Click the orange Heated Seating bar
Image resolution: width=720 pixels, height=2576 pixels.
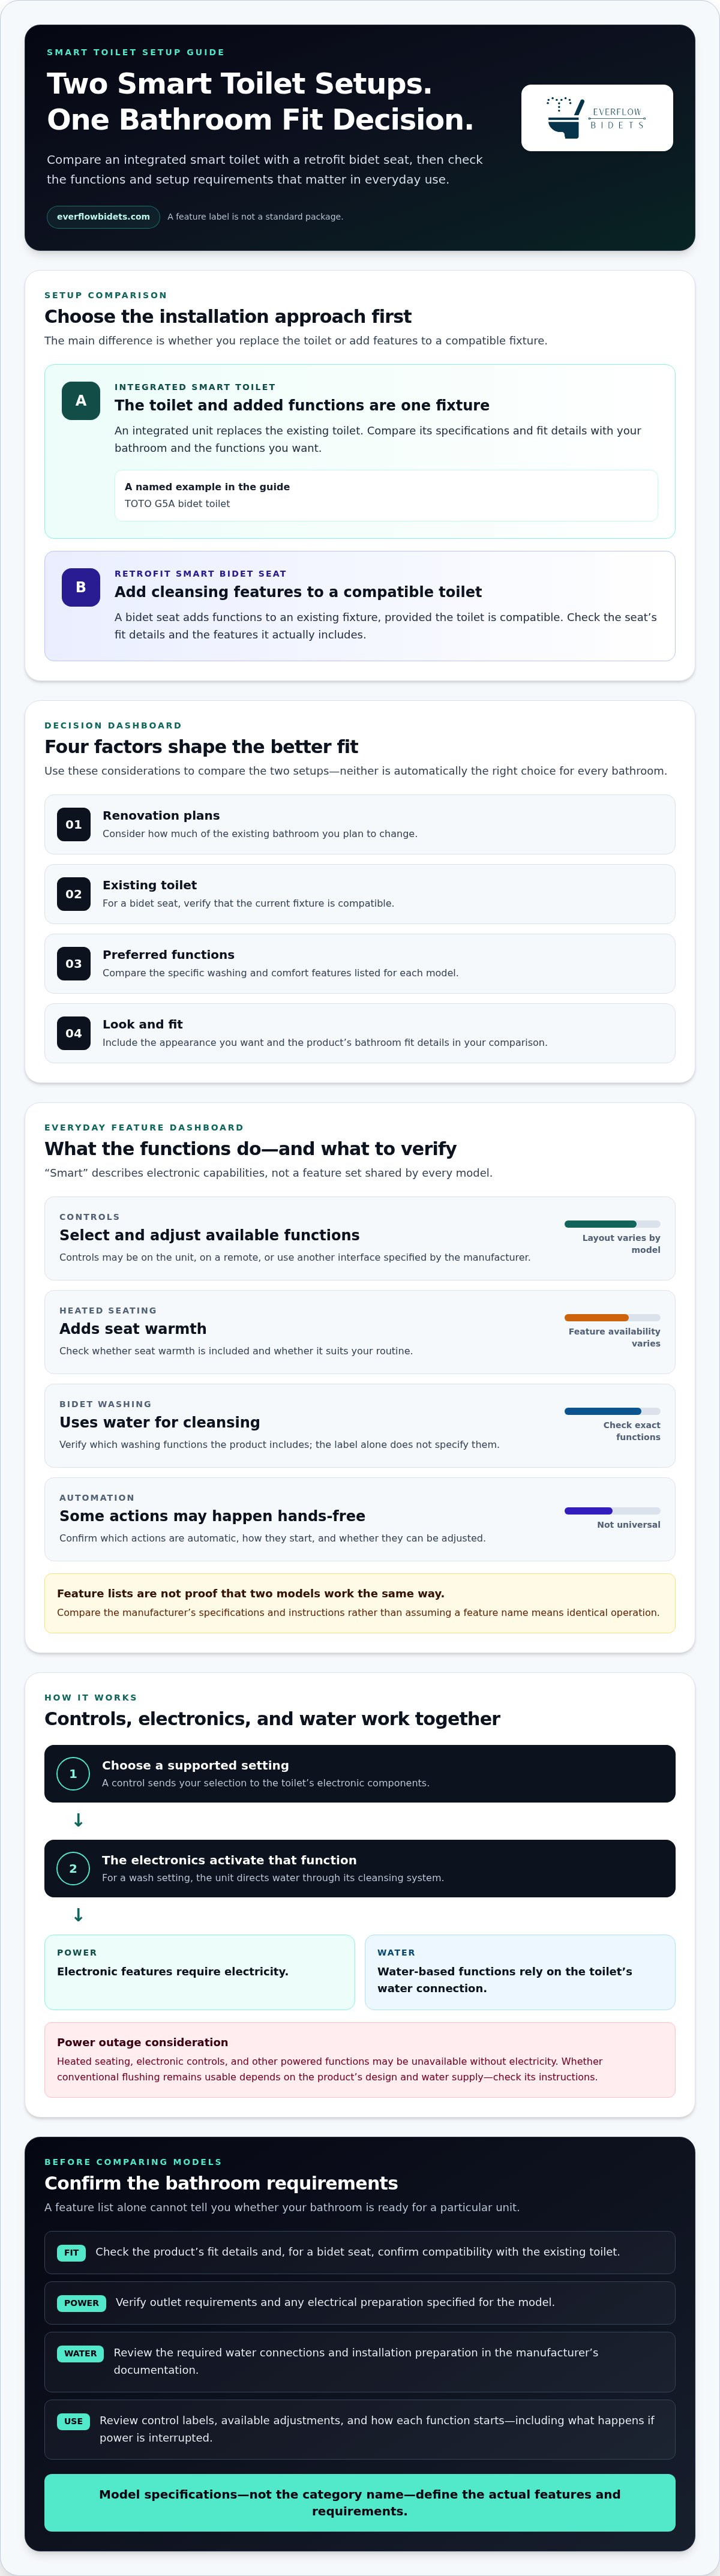pyautogui.click(x=612, y=1318)
